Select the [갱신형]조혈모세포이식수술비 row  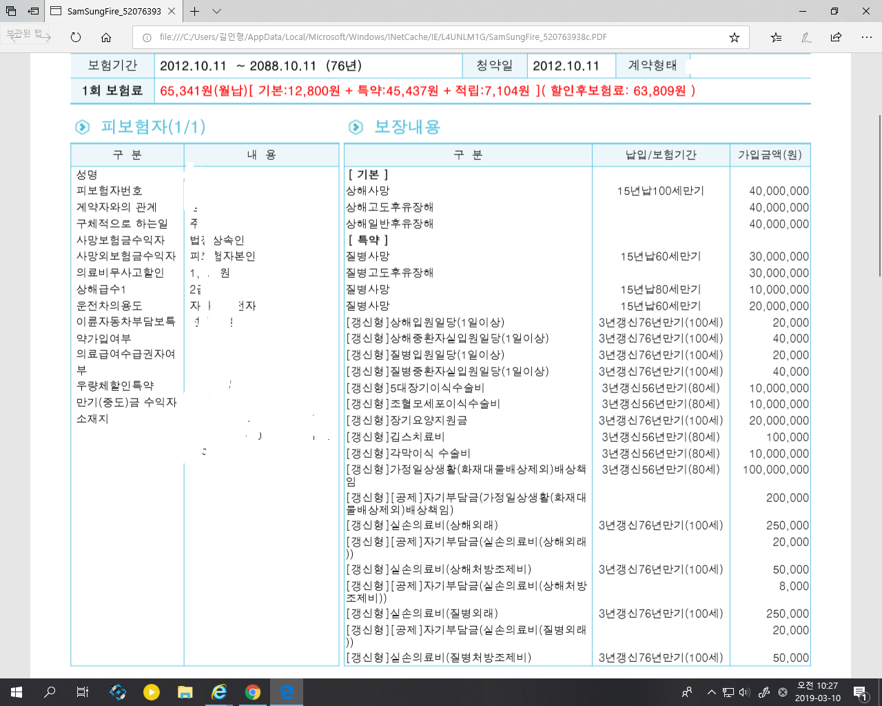(577, 404)
